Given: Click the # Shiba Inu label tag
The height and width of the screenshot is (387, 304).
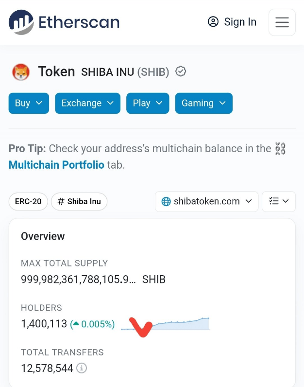Looking at the screenshot, I should pyautogui.click(x=79, y=201).
